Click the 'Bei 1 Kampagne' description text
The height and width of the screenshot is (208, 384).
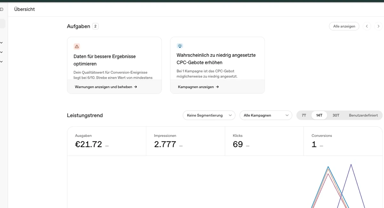(x=208, y=74)
